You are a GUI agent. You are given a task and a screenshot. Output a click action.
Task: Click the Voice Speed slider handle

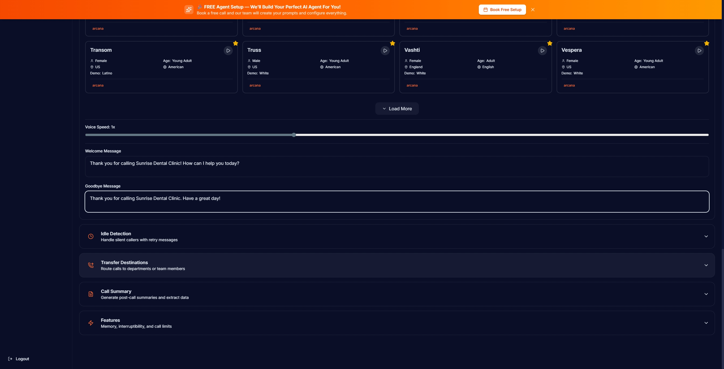[x=294, y=135]
